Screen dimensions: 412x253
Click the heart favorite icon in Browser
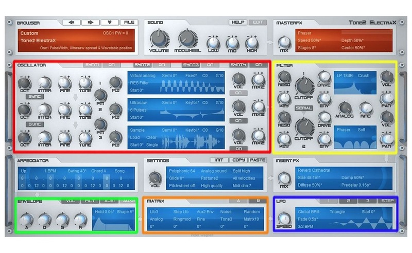pyautogui.click(x=110, y=23)
